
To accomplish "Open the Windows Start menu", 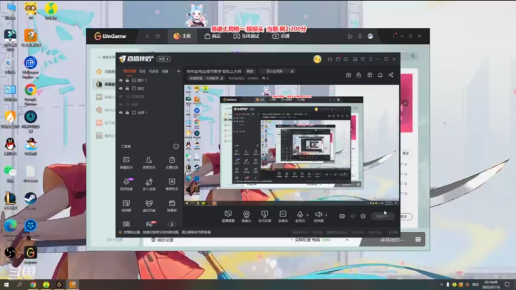I will coord(6,285).
